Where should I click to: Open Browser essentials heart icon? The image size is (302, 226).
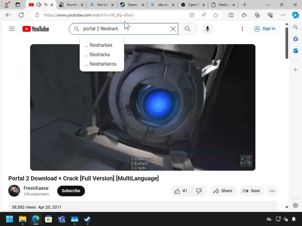[x=270, y=15]
